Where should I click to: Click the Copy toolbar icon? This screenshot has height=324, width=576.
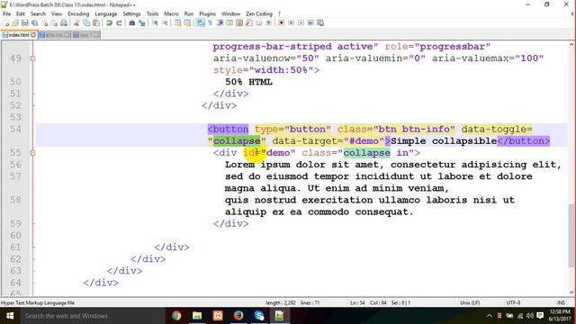86,22
